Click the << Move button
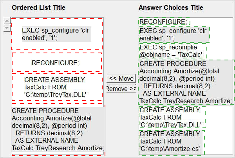 point(121,78)
